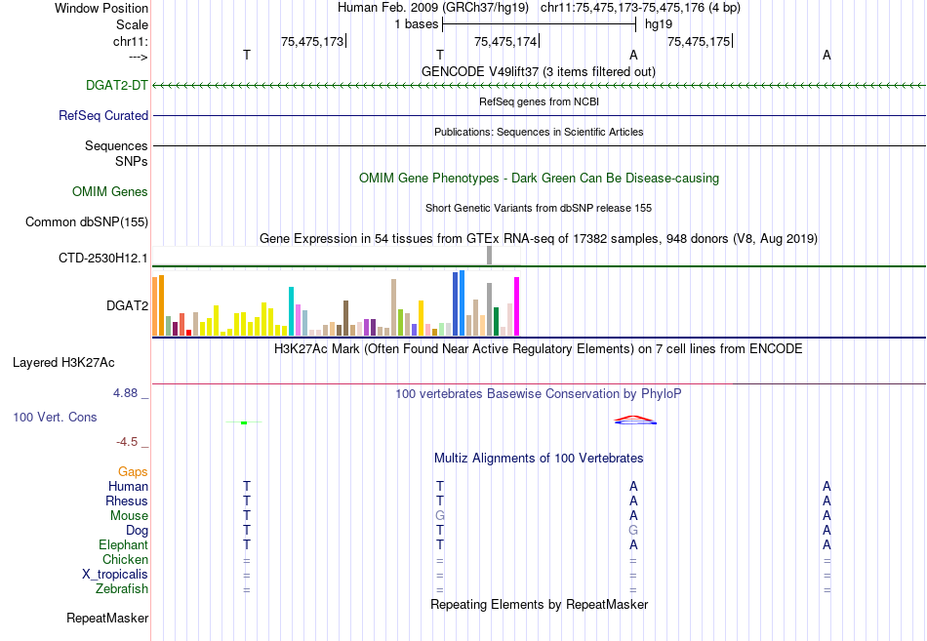
Task: Click the Chicken species row label
Action: click(x=125, y=559)
